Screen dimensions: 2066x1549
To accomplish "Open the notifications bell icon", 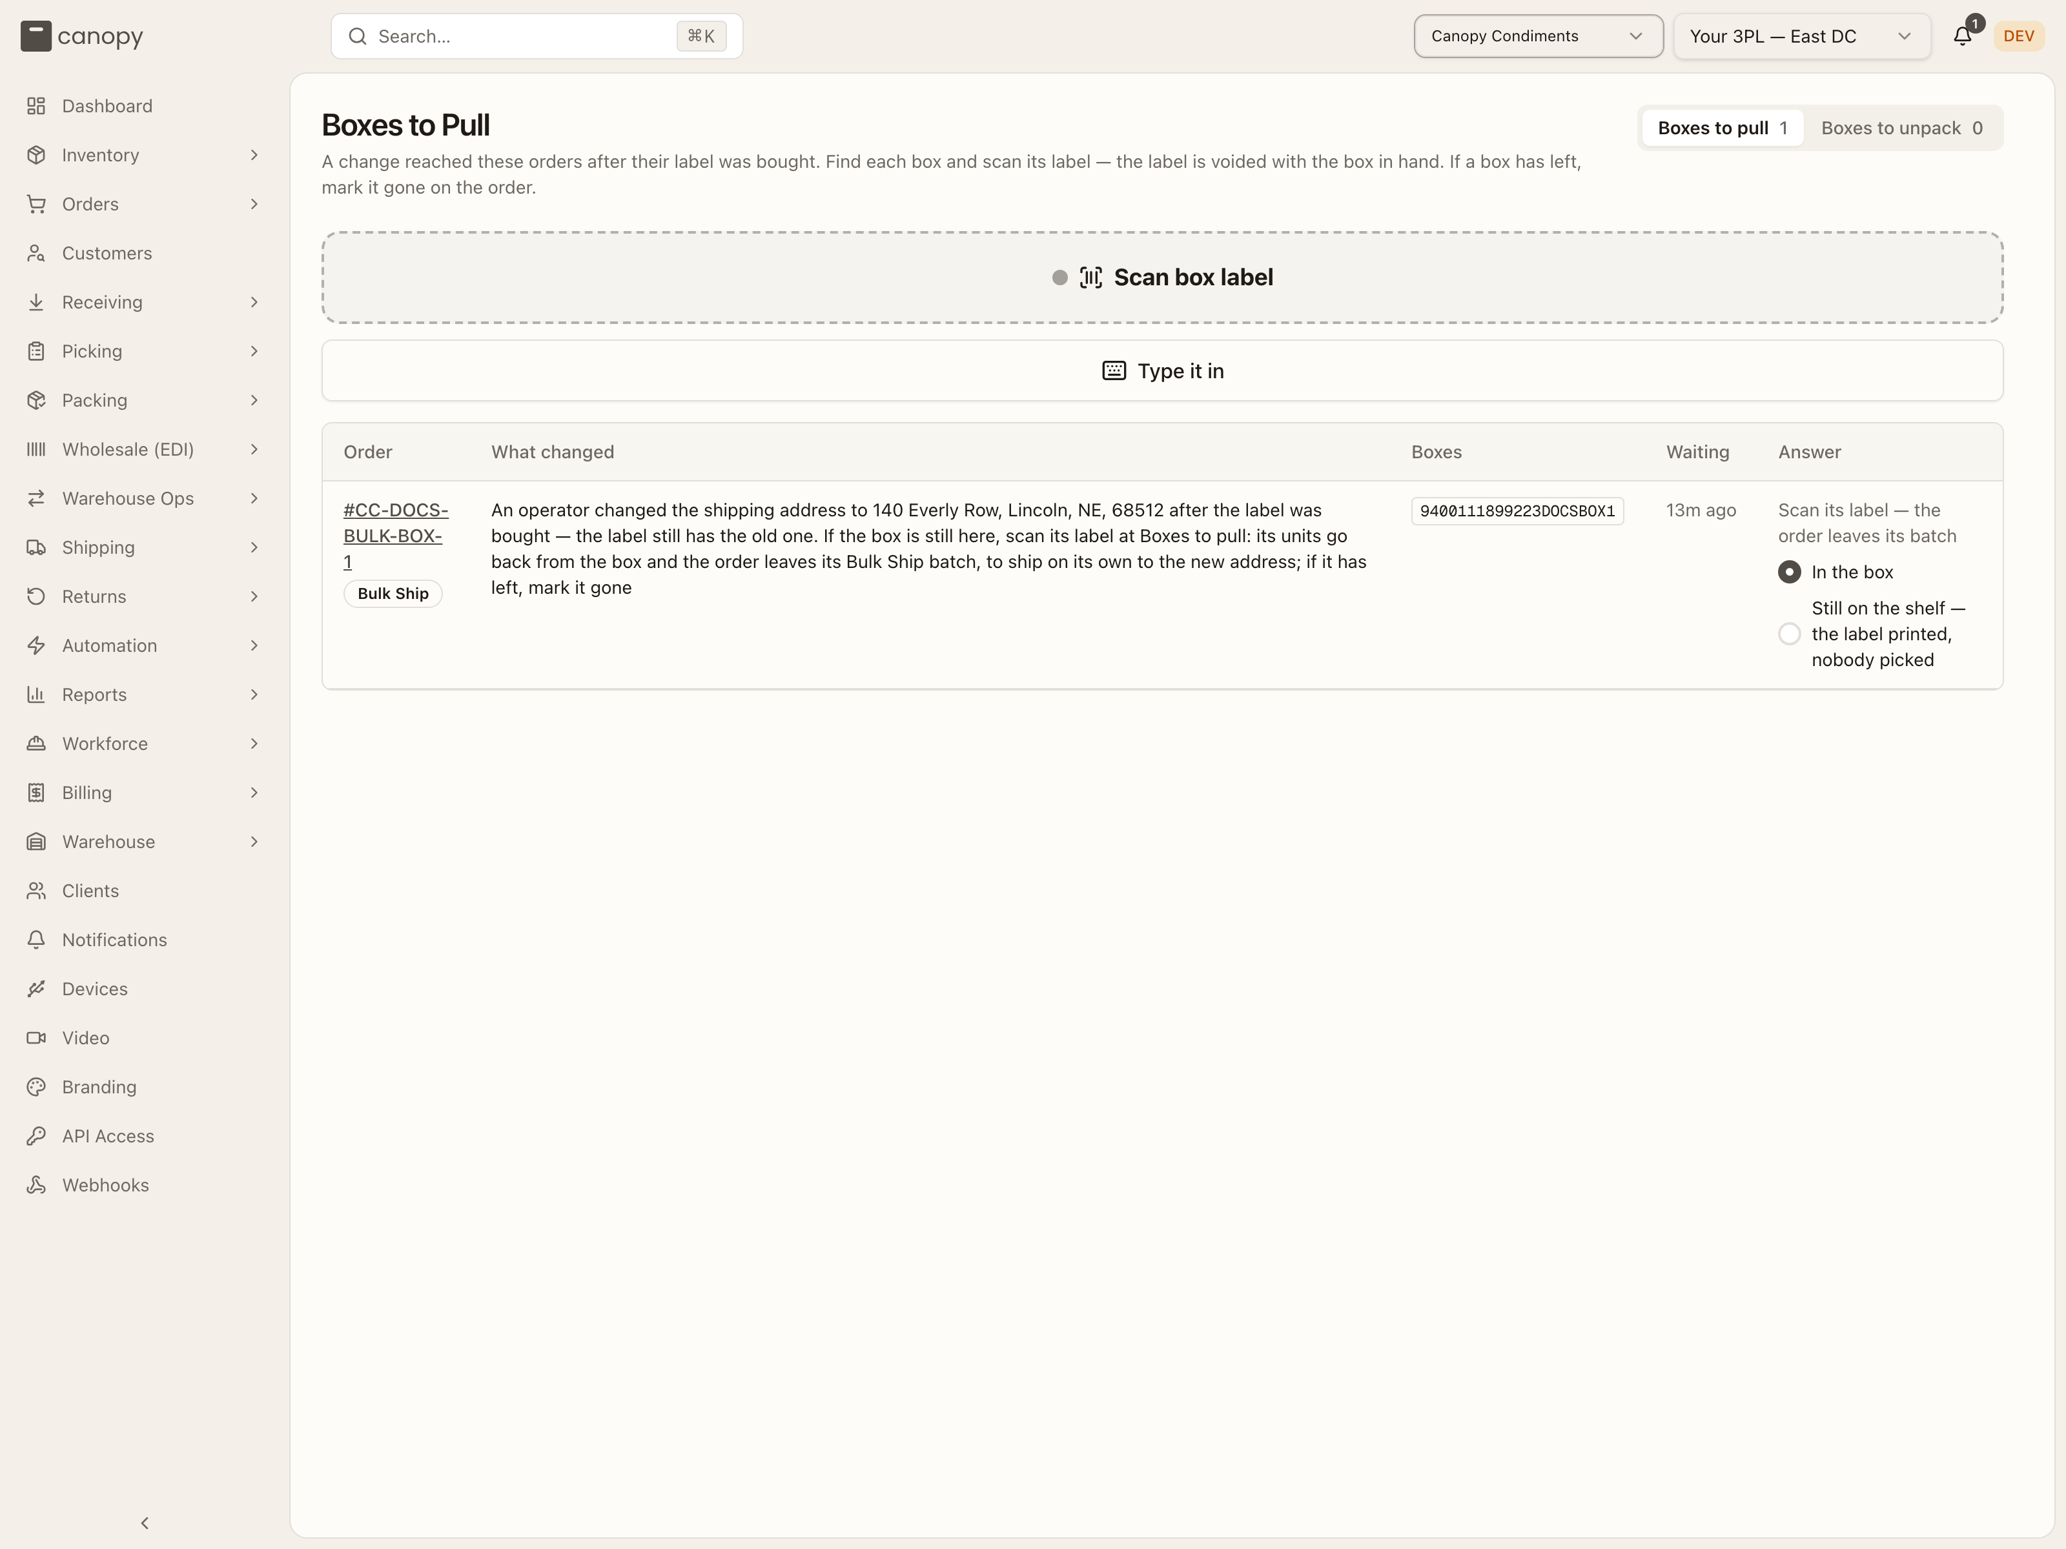I will (1962, 35).
